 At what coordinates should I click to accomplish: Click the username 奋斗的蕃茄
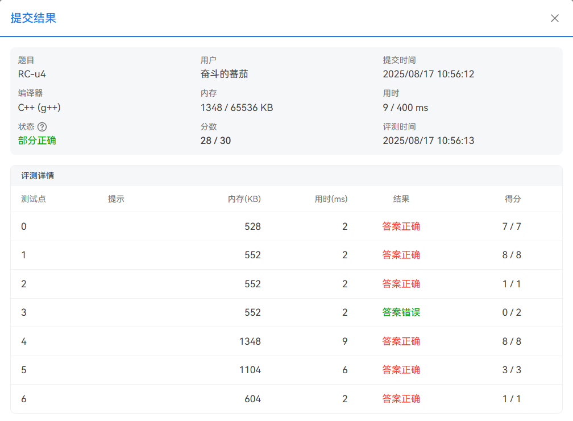(224, 75)
